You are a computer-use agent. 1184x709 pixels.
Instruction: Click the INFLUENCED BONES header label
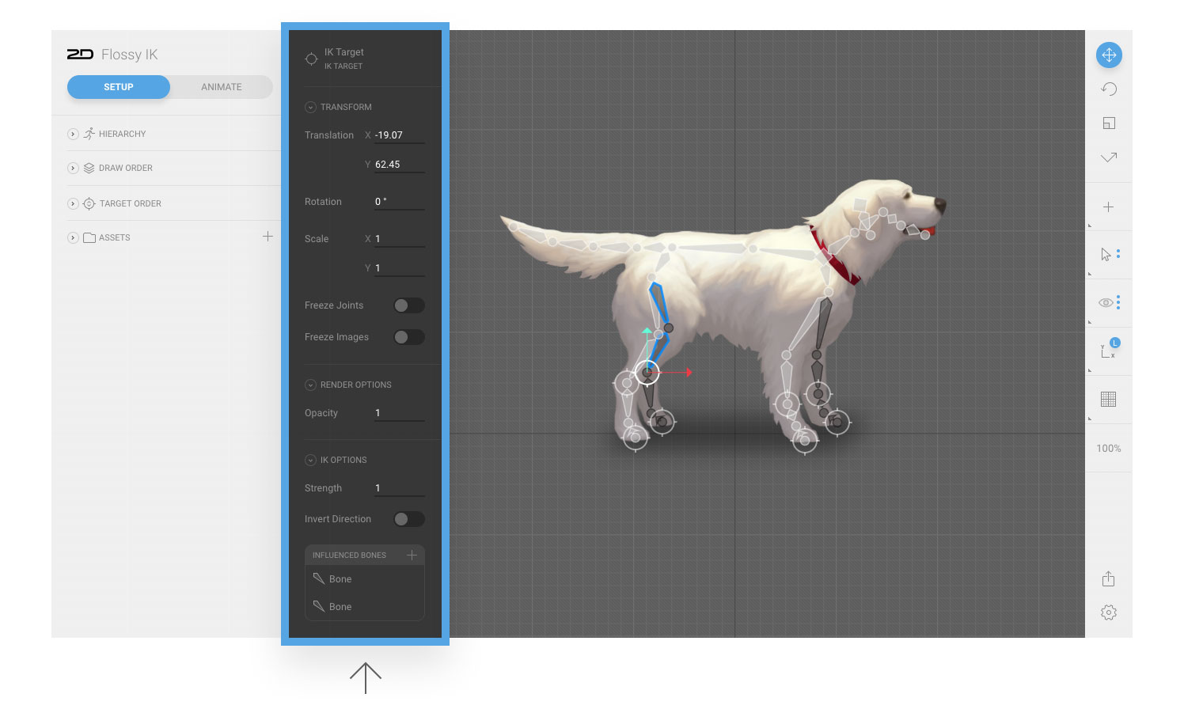coord(349,555)
